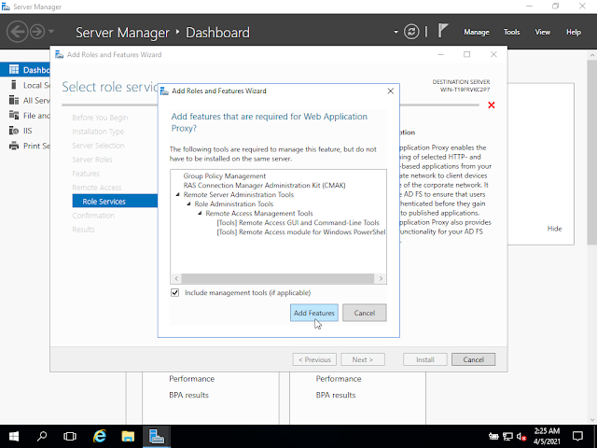
Task: Open Dashboard in the Server Manager sidebar
Action: (x=25, y=70)
